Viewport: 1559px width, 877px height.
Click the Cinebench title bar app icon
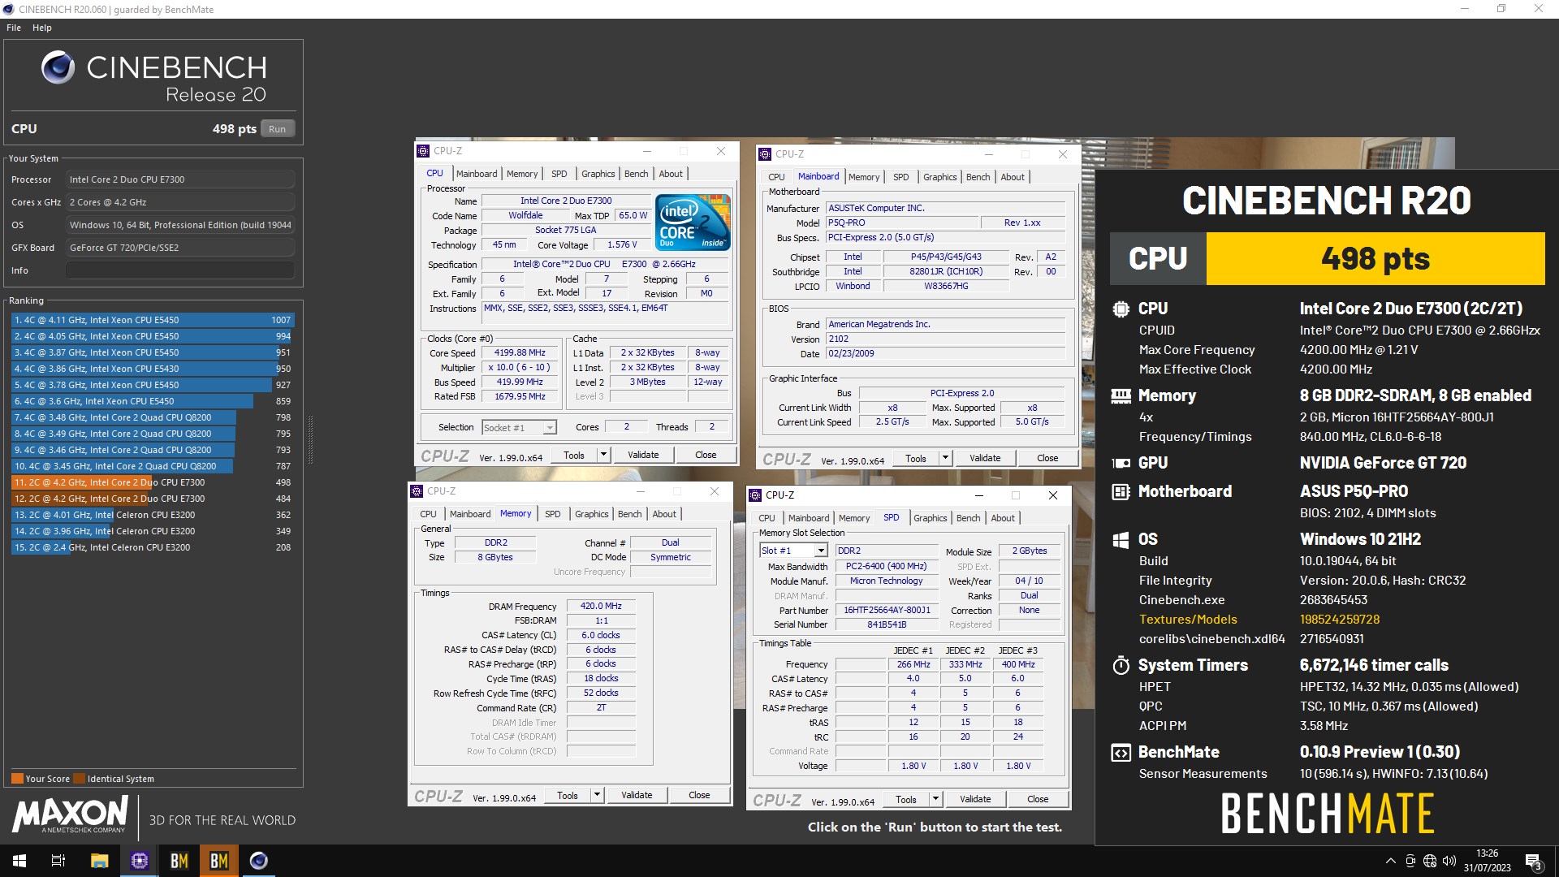(8, 9)
